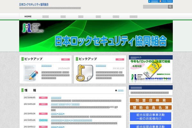192x128 pixels.
Task: Open the news link dated 2015/06/05 in 情報 list
Action: coord(56,98)
